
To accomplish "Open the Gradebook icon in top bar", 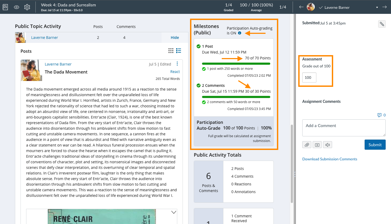I will coord(5,7).
